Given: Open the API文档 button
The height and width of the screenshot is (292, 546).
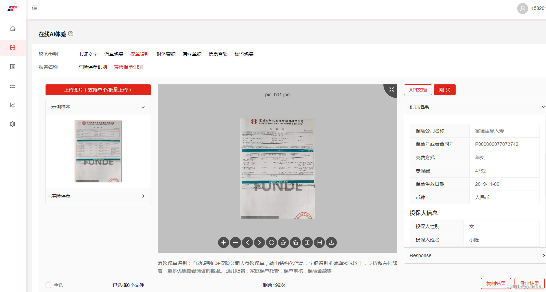Looking at the screenshot, I should 418,90.
